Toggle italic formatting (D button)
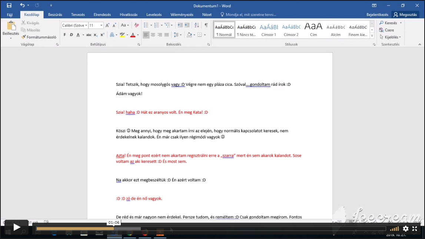Image resolution: width=425 pixels, height=239 pixels. coord(71,35)
